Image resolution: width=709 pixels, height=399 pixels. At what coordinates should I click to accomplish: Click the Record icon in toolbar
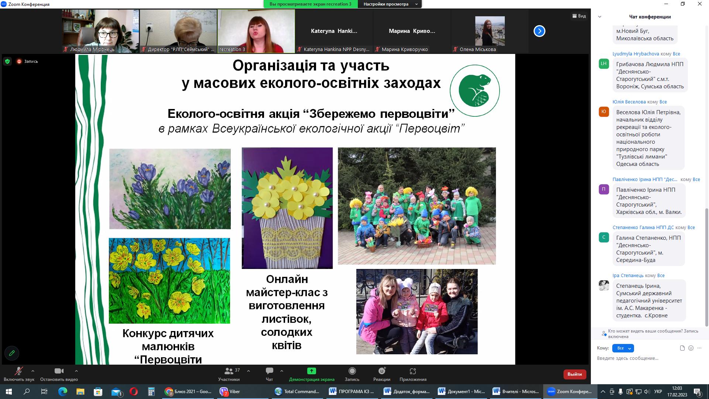tap(352, 371)
